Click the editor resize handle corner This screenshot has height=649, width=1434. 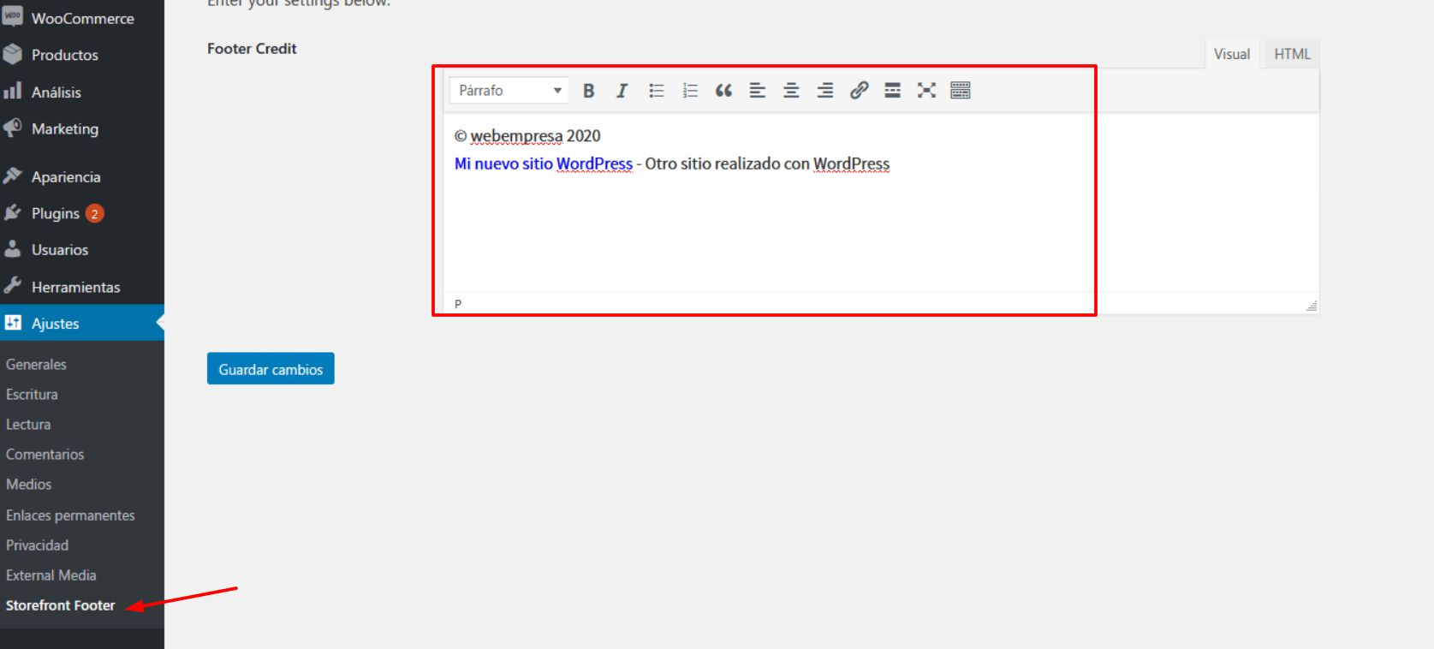(1311, 306)
